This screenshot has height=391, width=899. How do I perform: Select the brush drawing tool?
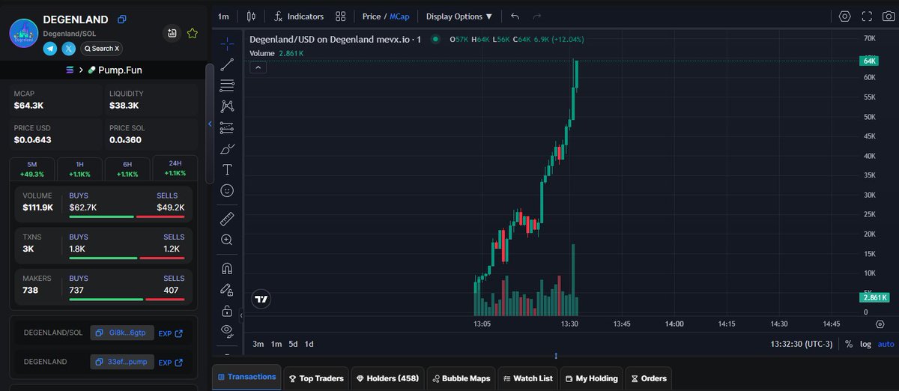click(228, 149)
